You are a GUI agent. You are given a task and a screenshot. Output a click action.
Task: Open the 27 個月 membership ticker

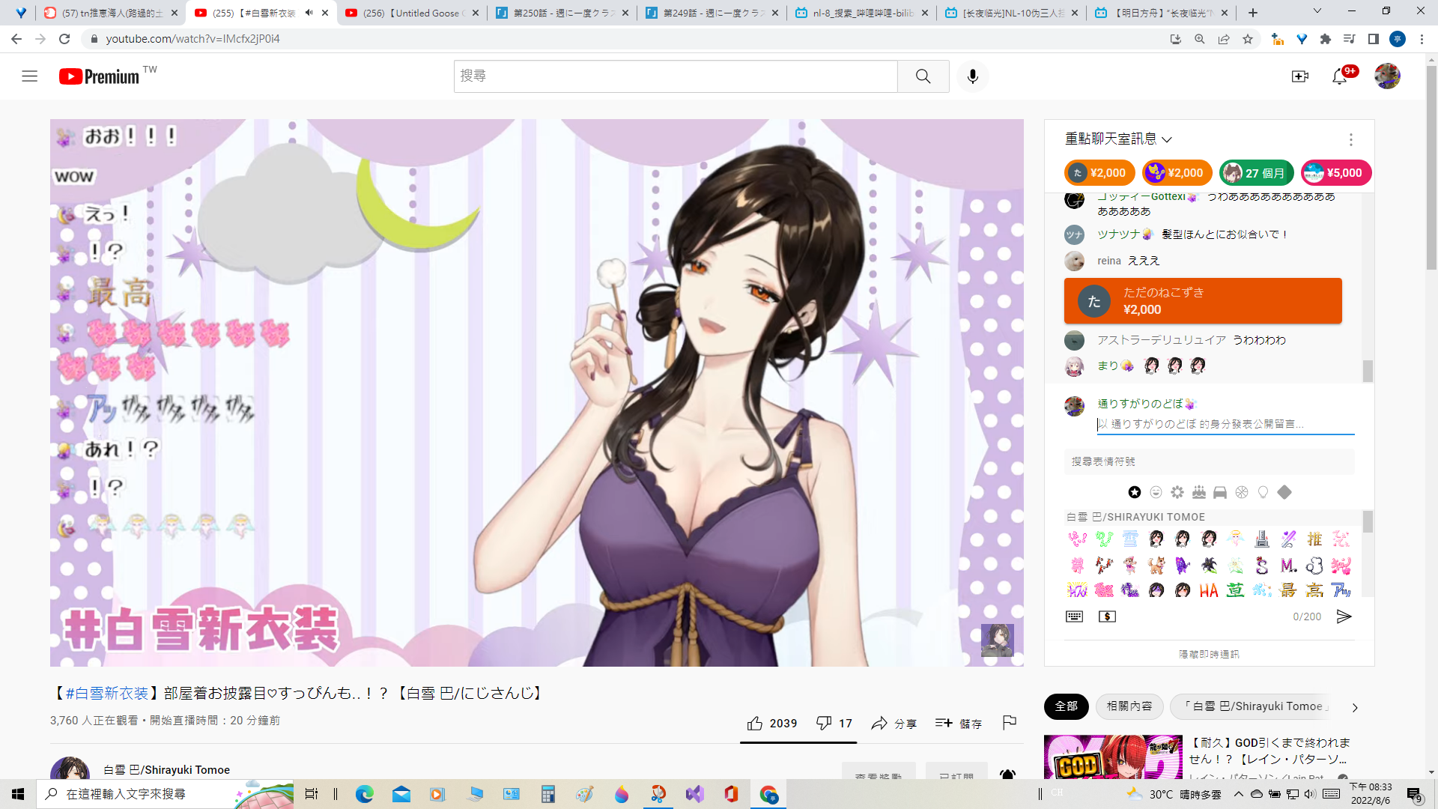tap(1257, 173)
